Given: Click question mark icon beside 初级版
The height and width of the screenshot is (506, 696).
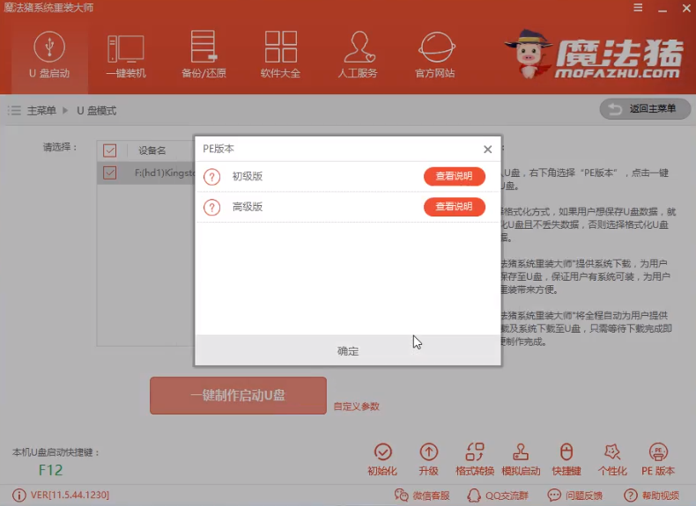Looking at the screenshot, I should point(211,177).
